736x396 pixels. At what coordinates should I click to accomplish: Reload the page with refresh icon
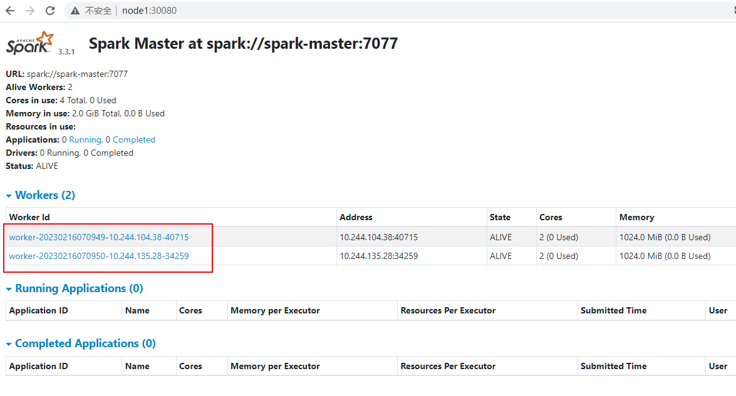[x=50, y=11]
